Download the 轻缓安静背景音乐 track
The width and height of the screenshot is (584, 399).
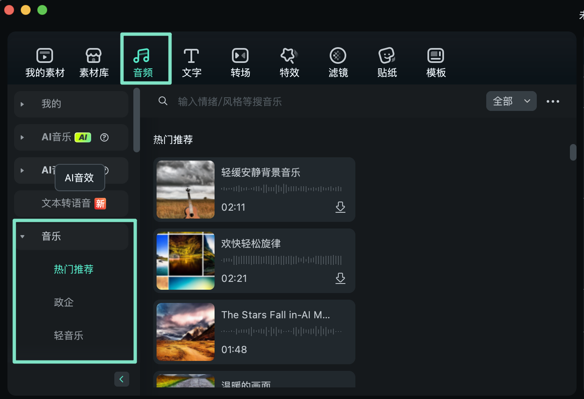340,207
